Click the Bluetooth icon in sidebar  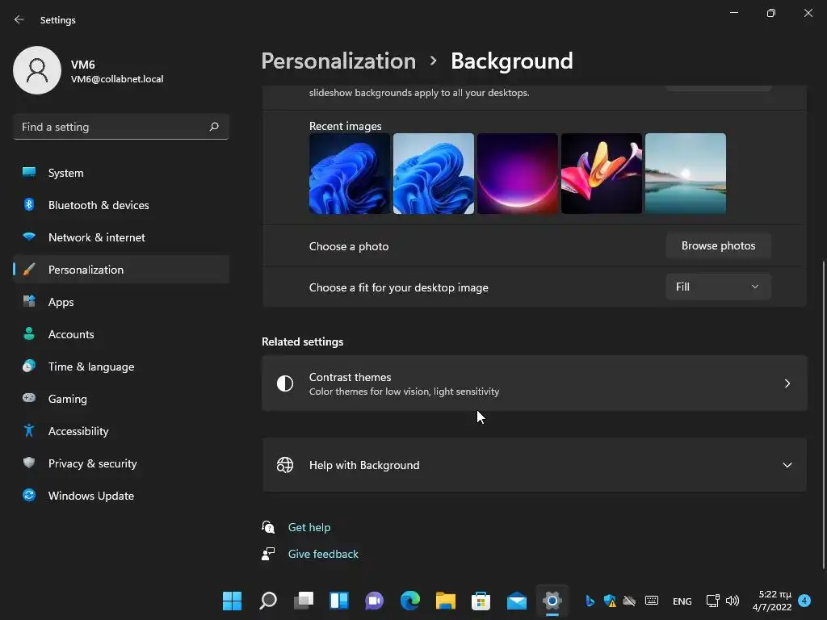(29, 204)
